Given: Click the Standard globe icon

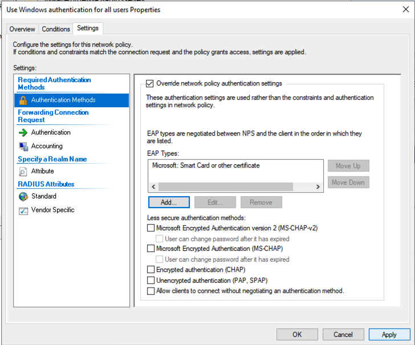Looking at the screenshot, I should pyautogui.click(x=23, y=197).
